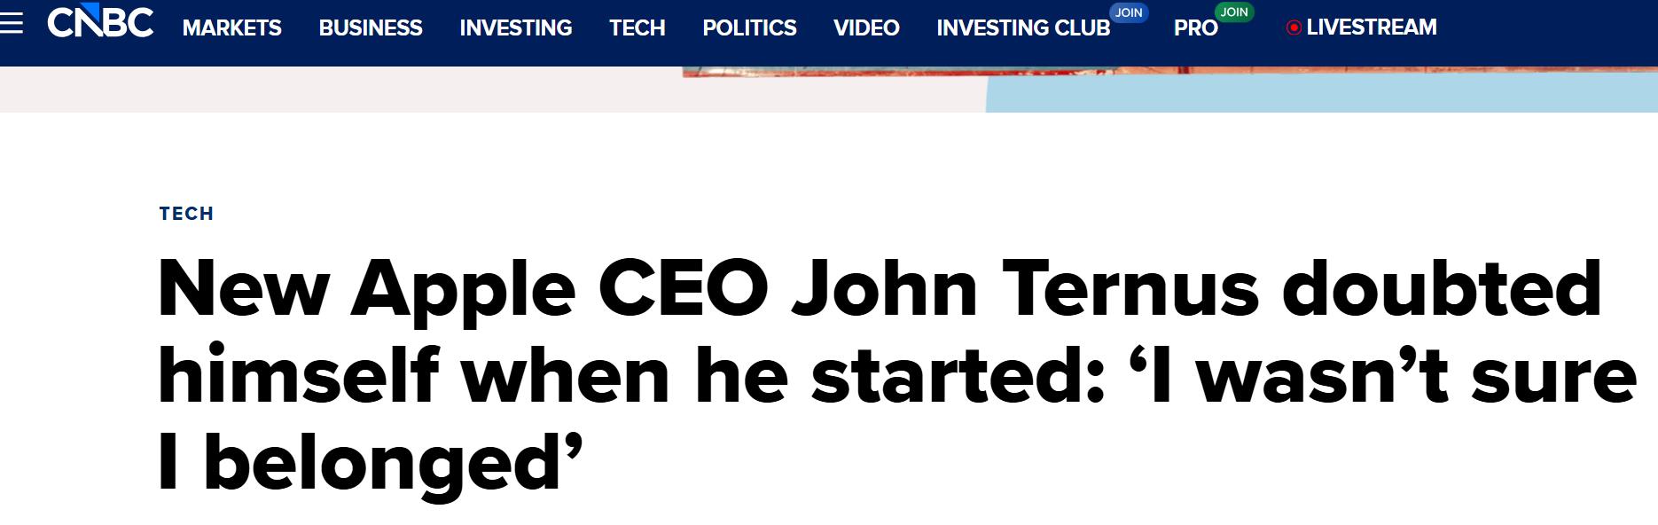
Task: Go to the INVESTING section
Action: coord(516,28)
